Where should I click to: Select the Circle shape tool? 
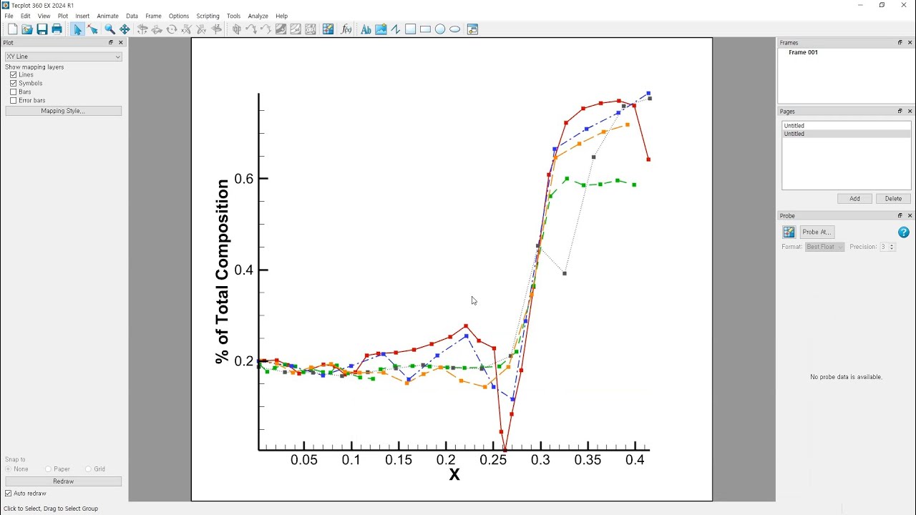click(x=440, y=29)
